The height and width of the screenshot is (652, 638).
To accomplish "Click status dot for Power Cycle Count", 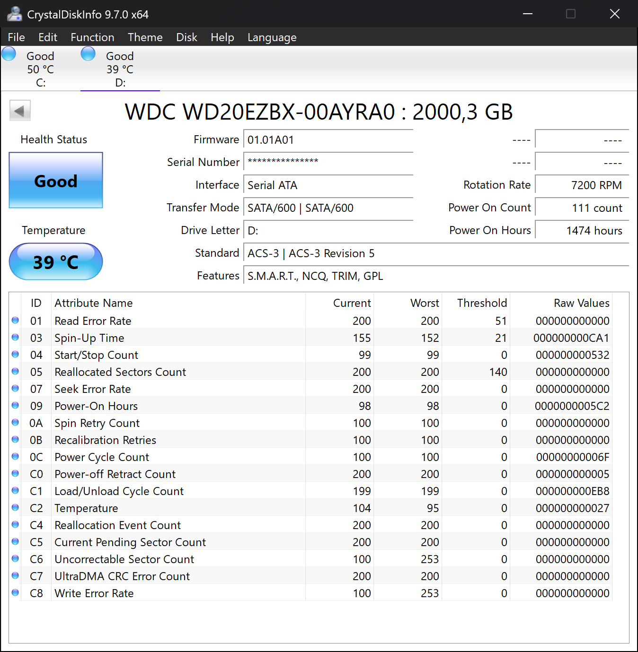I will pos(15,457).
